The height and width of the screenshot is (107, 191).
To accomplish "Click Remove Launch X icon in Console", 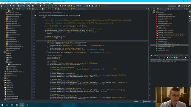I will 162,58.
